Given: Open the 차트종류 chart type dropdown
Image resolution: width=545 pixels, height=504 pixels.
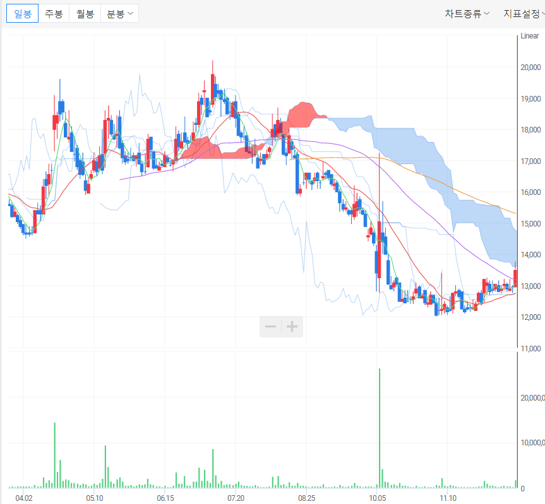Looking at the screenshot, I should click(x=467, y=13).
